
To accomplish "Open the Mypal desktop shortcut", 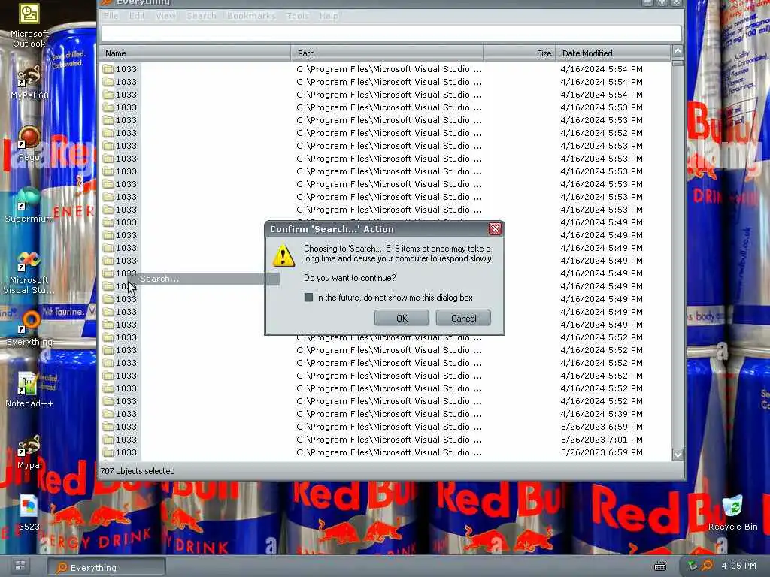I will [x=29, y=452].
